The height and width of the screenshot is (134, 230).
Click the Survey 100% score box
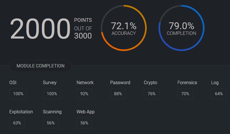point(52,94)
